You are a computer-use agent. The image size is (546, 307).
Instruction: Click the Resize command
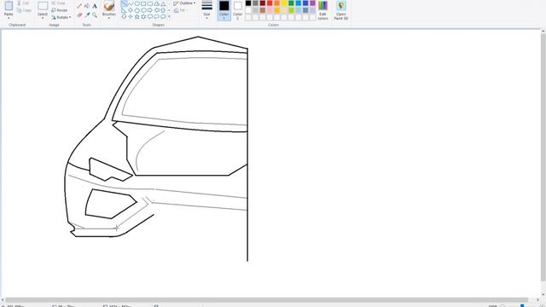[x=60, y=10]
